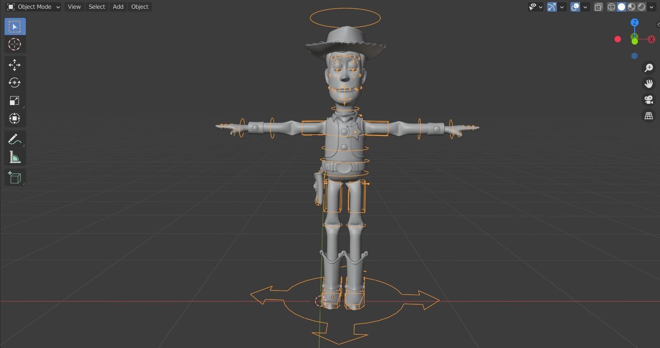Click the zoom magnifier viewport button
Image resolution: width=660 pixels, height=348 pixels.
649,68
